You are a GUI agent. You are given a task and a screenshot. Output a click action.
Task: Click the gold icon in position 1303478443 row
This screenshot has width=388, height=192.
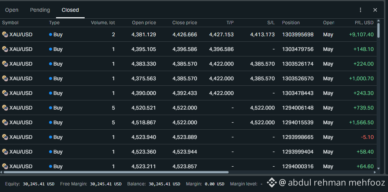[5, 93]
